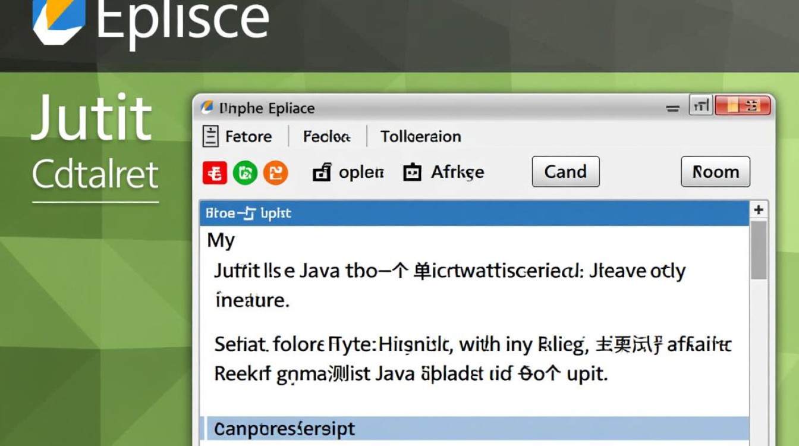Click the orange circular toolbar icon
Image resolution: width=799 pixels, height=446 pixels.
tap(275, 172)
